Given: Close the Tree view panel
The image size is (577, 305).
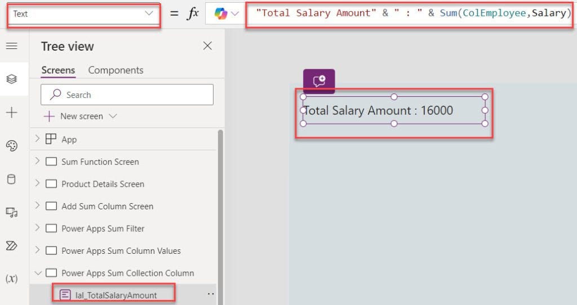Looking at the screenshot, I should click(207, 46).
